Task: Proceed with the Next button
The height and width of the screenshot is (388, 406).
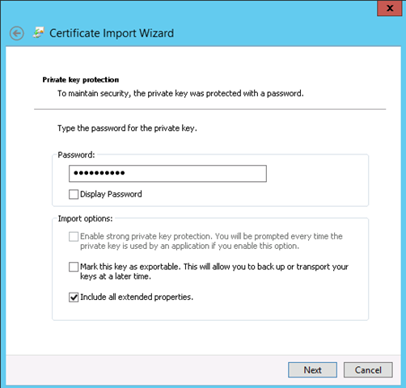Action: [x=312, y=369]
